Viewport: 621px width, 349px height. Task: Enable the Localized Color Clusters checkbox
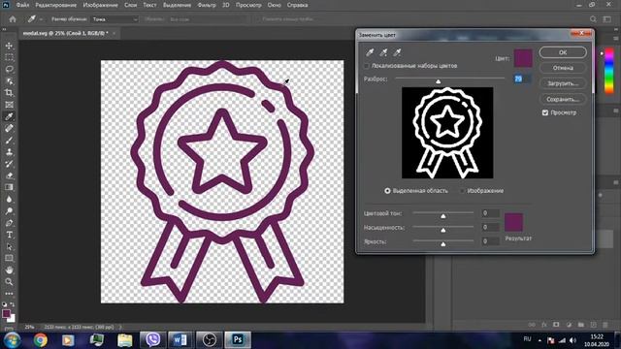(x=367, y=66)
